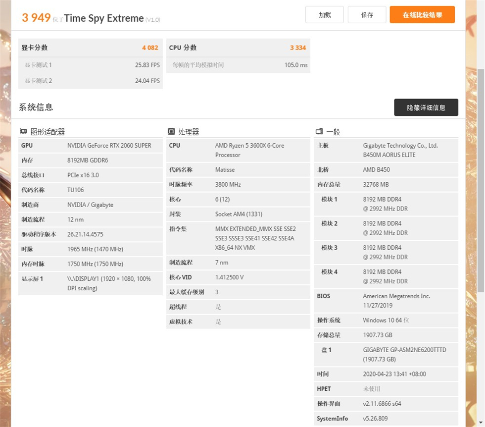Select the 1965 MHz (1470 MHz) clock
The image size is (485, 427).
95,249
